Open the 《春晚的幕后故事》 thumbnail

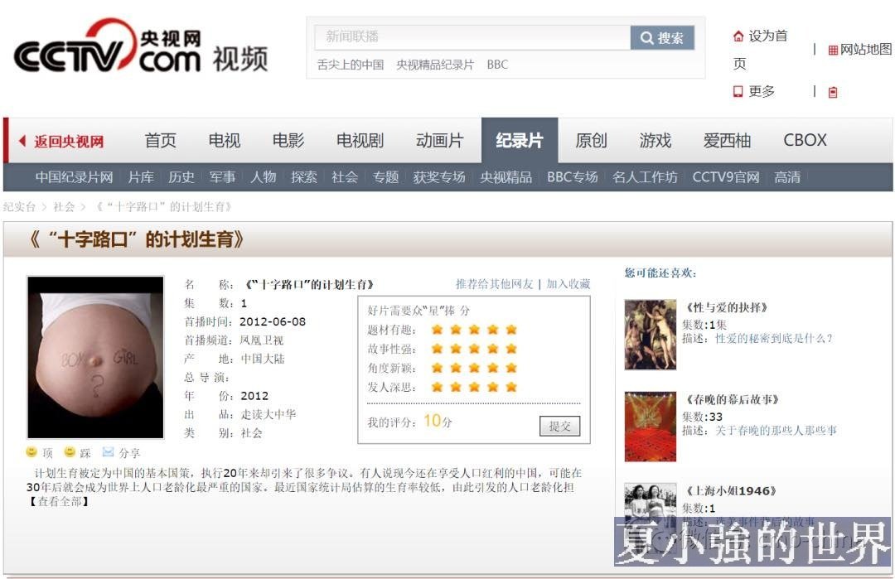coord(651,427)
